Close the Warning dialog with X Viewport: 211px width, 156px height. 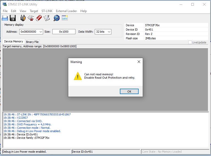pyautogui.click(x=139, y=62)
